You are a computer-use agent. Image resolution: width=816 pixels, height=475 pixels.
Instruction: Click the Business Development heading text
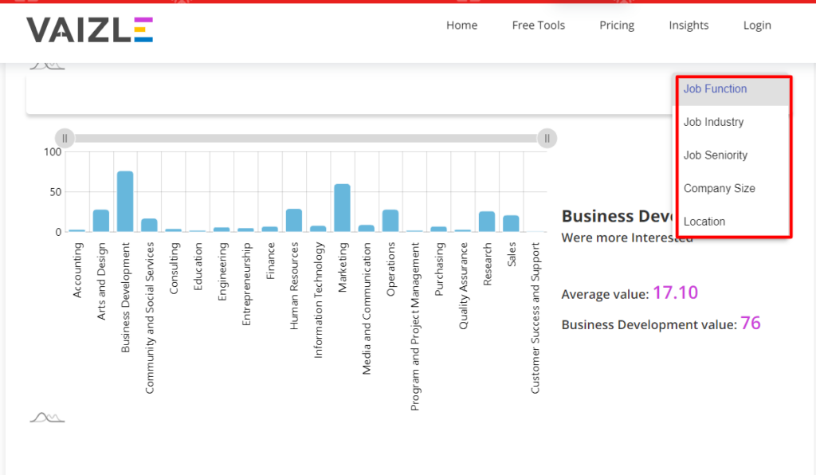click(614, 215)
